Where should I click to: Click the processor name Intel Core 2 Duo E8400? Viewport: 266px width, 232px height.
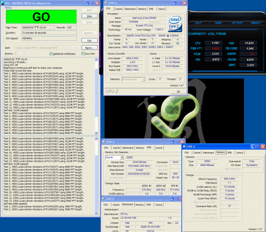pos(144,18)
